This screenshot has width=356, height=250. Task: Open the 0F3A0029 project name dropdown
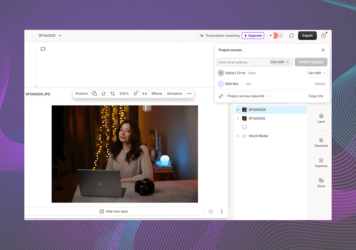point(50,36)
